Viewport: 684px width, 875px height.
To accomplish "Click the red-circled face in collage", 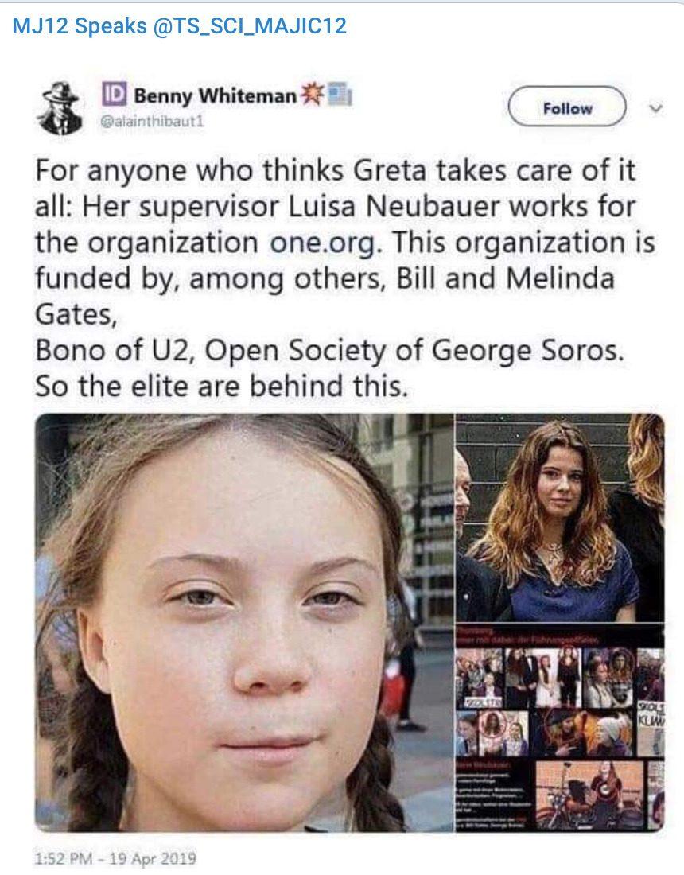I will [x=492, y=726].
